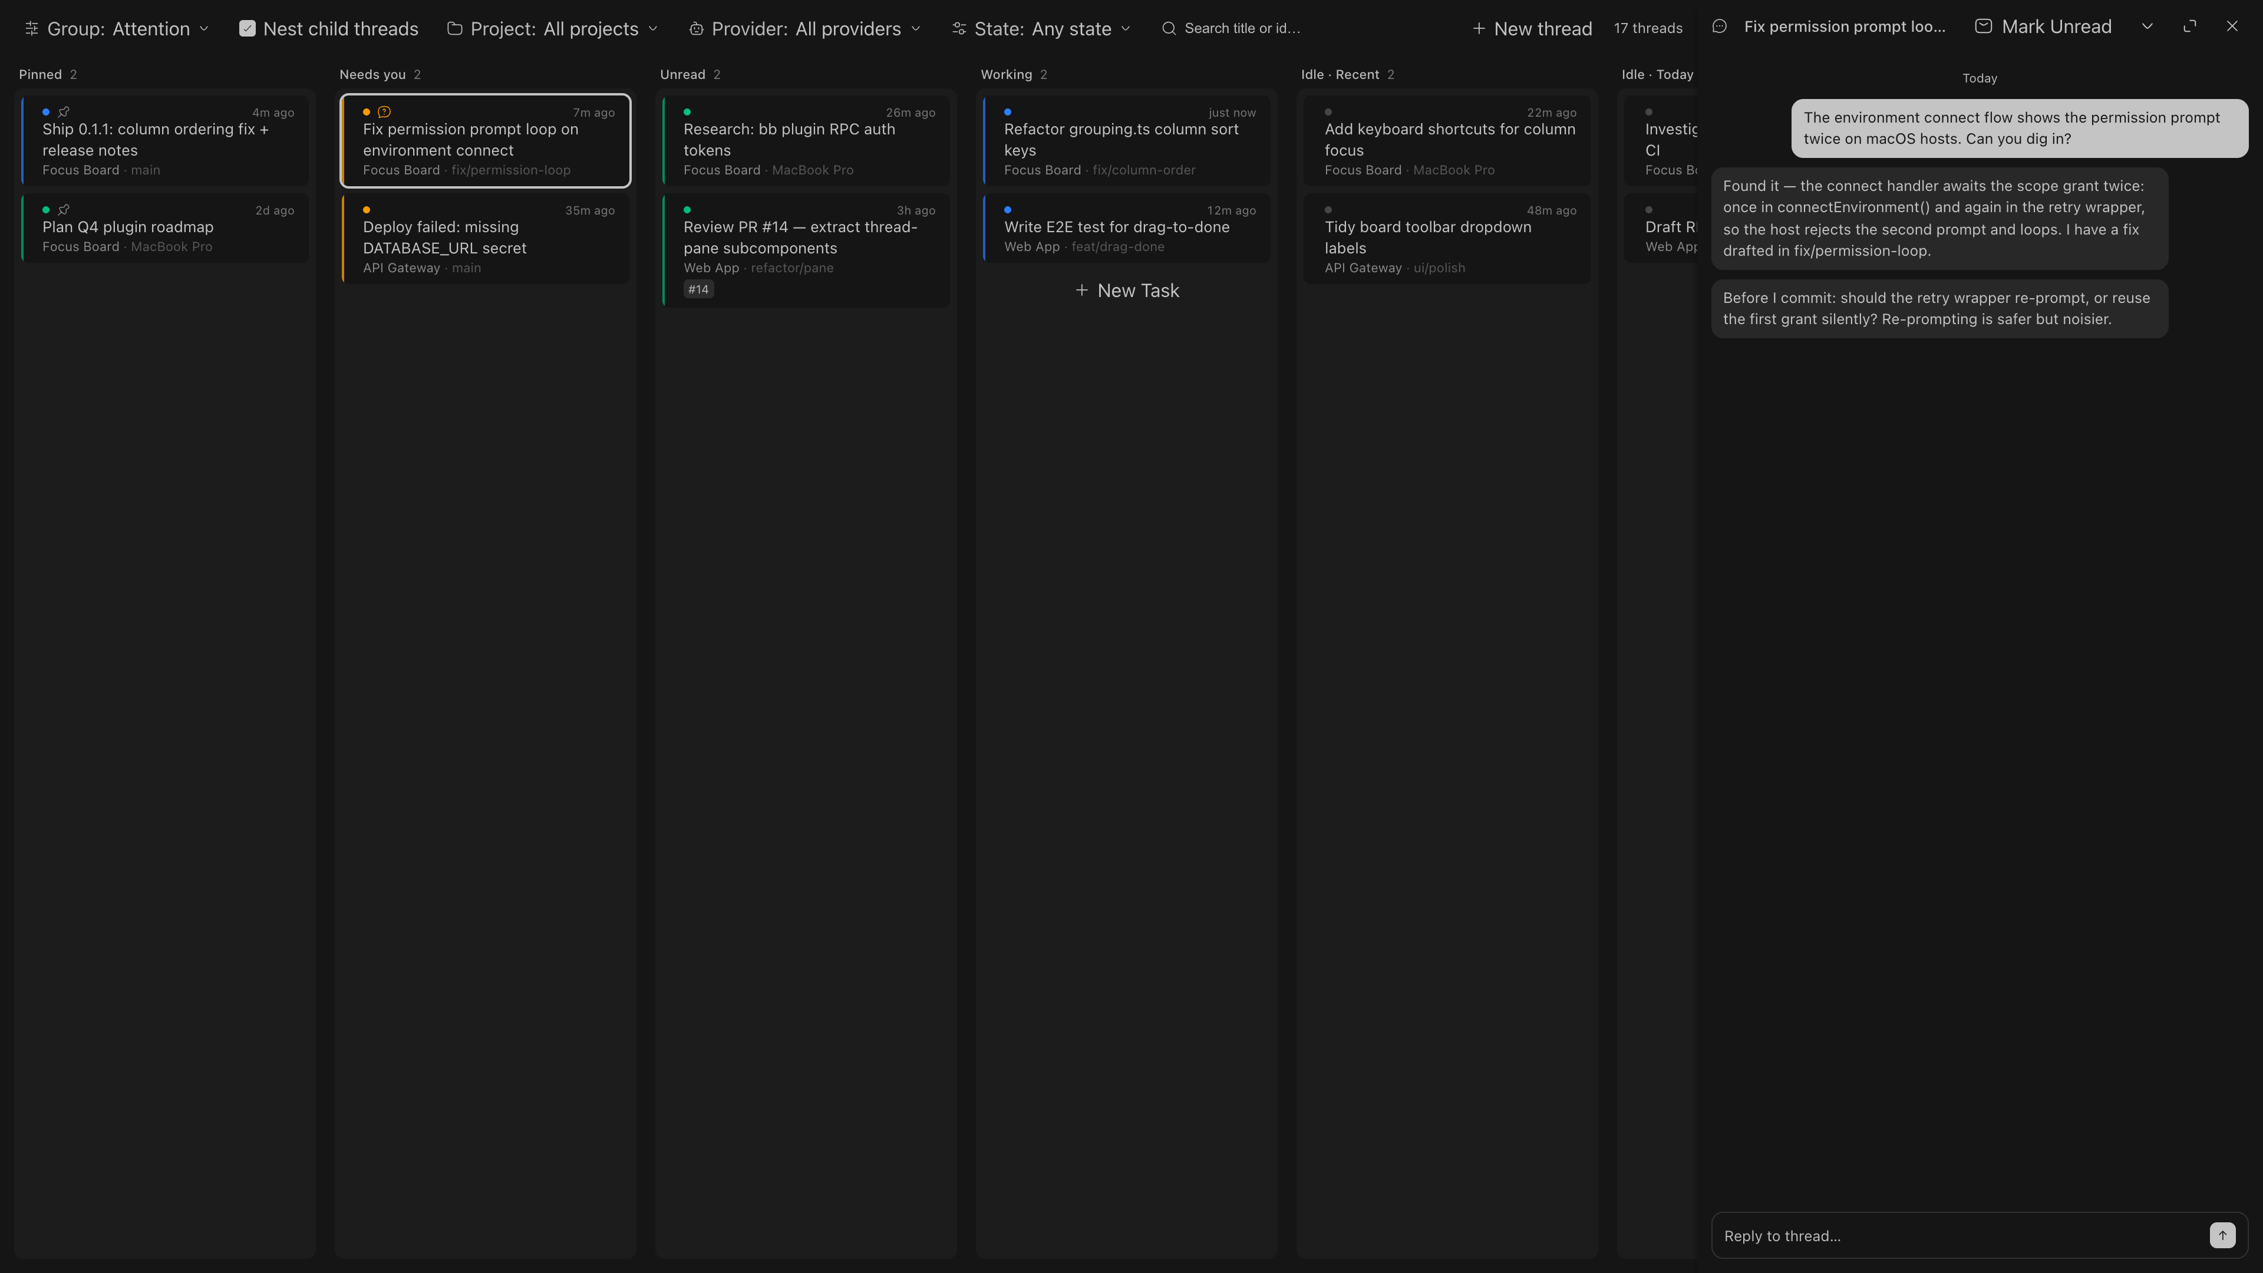
Task: Click the magnifier search icon
Action: (1169, 28)
